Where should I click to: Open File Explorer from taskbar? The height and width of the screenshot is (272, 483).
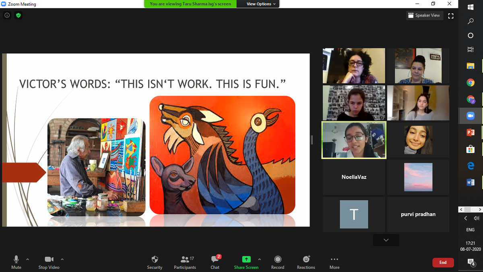(x=471, y=66)
